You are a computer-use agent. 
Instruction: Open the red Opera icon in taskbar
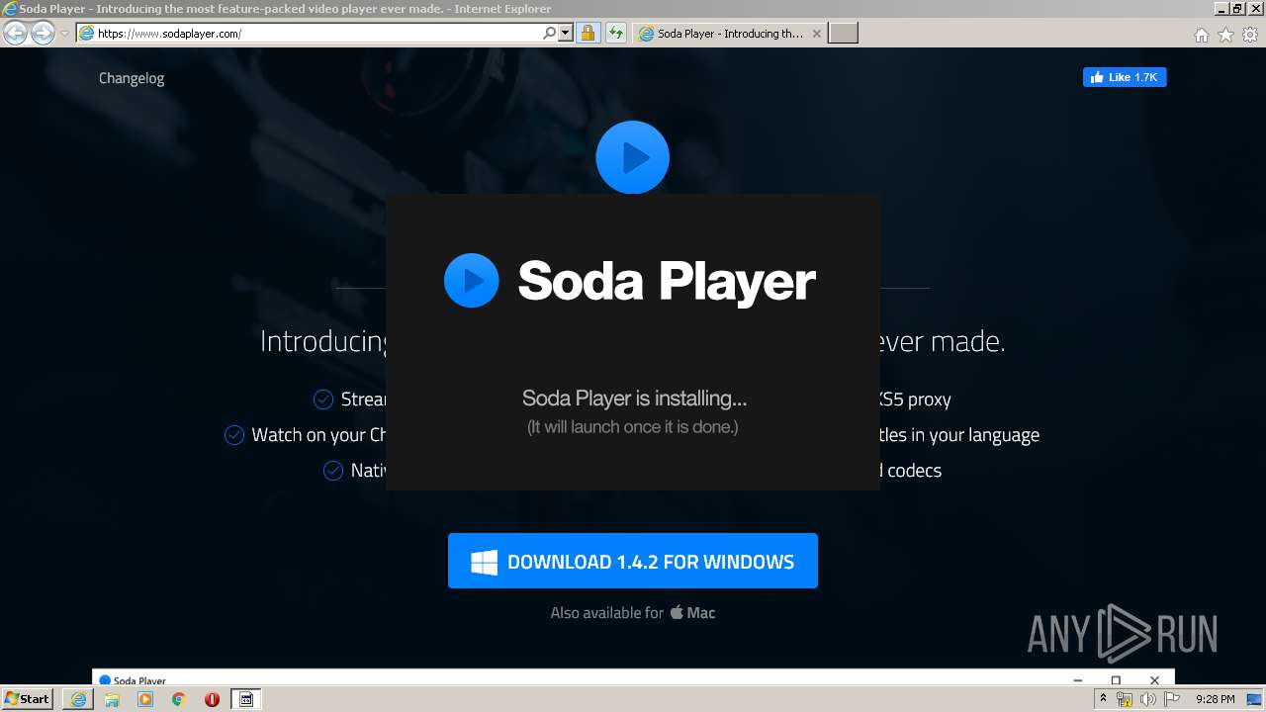[212, 699]
